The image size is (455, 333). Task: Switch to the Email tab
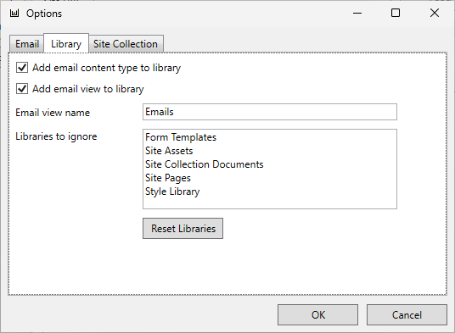click(27, 44)
